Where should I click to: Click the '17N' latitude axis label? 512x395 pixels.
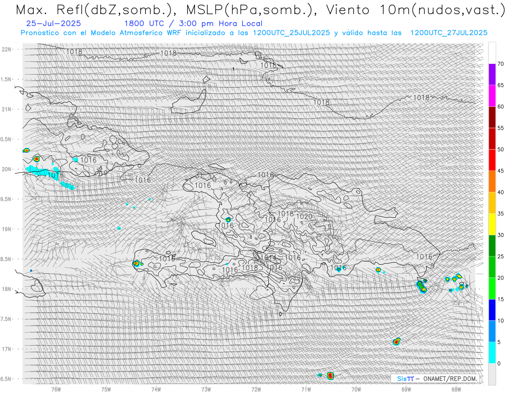pos(7,349)
